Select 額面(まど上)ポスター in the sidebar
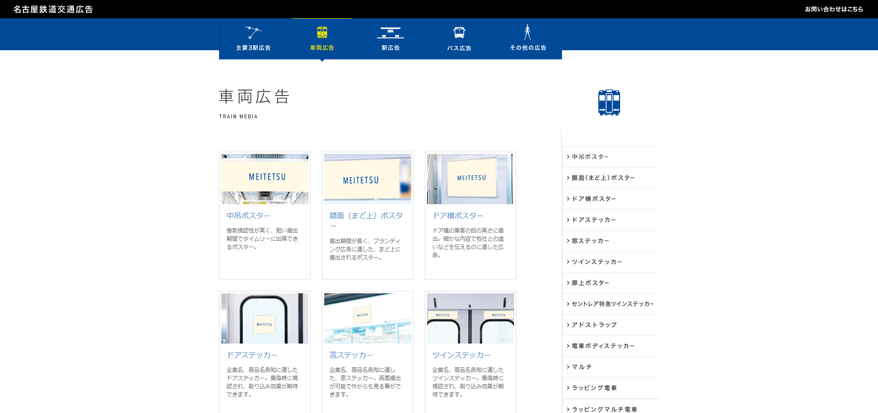Viewport: 878px width, 413px height. (603, 178)
